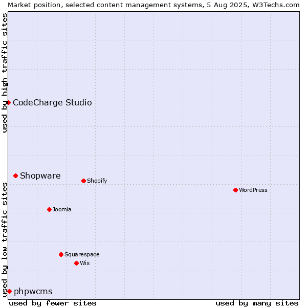Select the Joomla label

coord(62,209)
